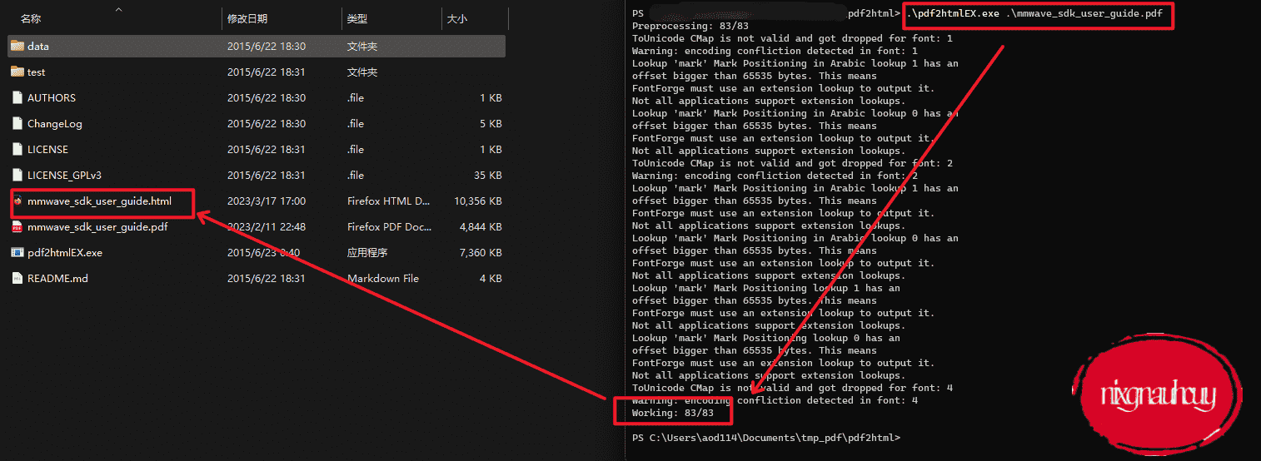Sort files by the 修改日期 column header
Image resolution: width=1261 pixels, height=461 pixels.
pyautogui.click(x=247, y=18)
